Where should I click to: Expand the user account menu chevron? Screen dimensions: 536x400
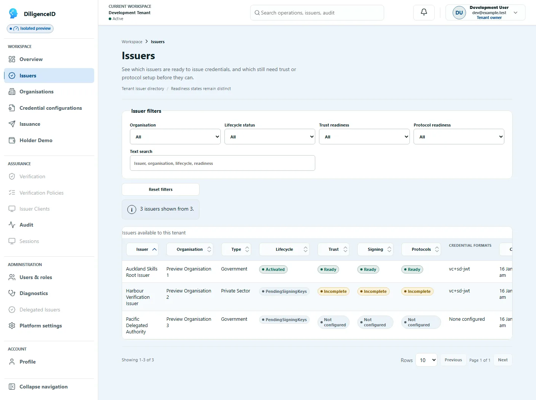click(516, 13)
